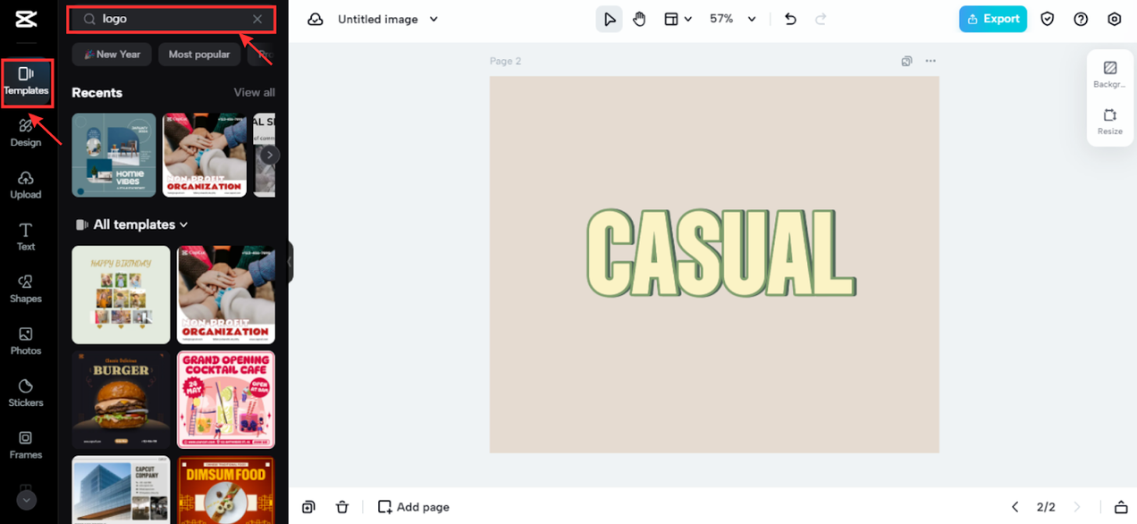
Task: Open the Stickers sidebar panel
Action: tap(26, 393)
